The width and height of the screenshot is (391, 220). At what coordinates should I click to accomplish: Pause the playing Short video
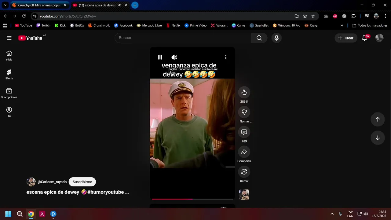coord(160,57)
